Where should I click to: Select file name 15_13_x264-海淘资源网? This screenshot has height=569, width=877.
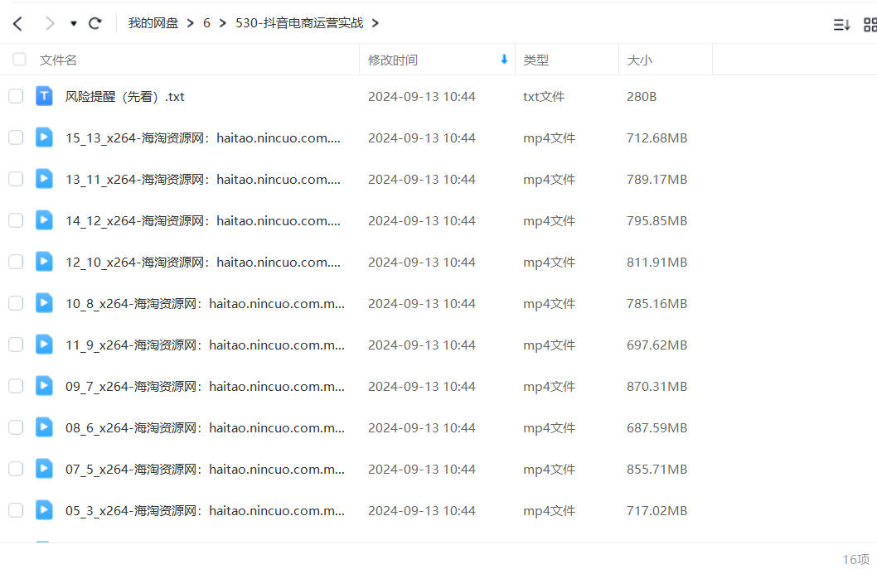pos(202,138)
